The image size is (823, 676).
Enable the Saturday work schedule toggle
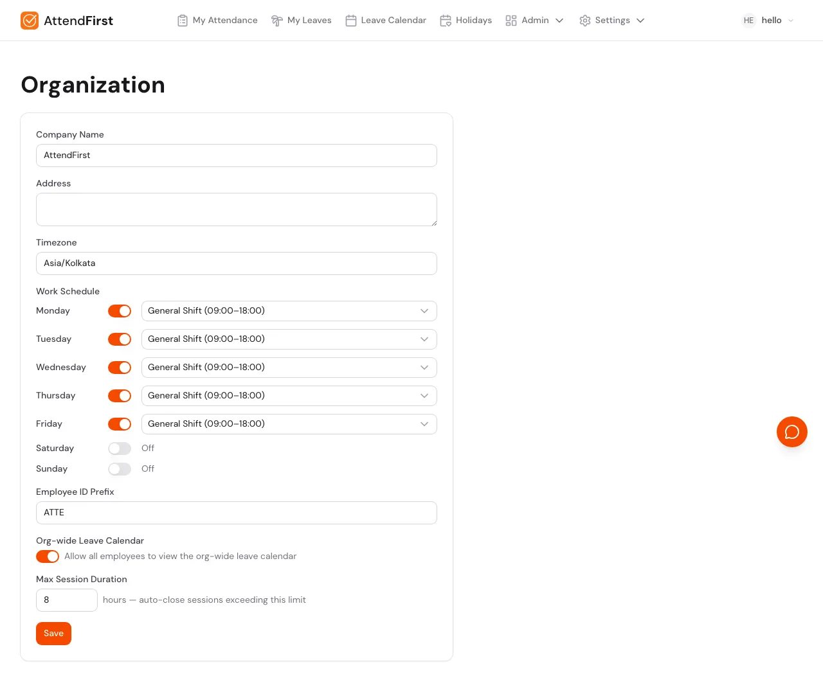pyautogui.click(x=120, y=448)
